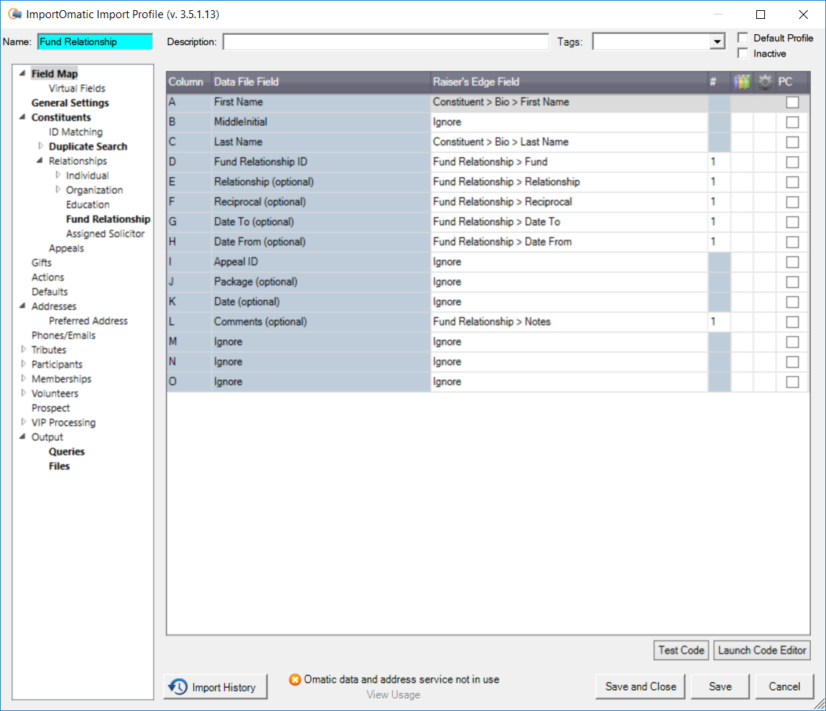Image resolution: width=826 pixels, height=711 pixels.
Task: Expand the Tributes tree node
Action: [x=23, y=349]
